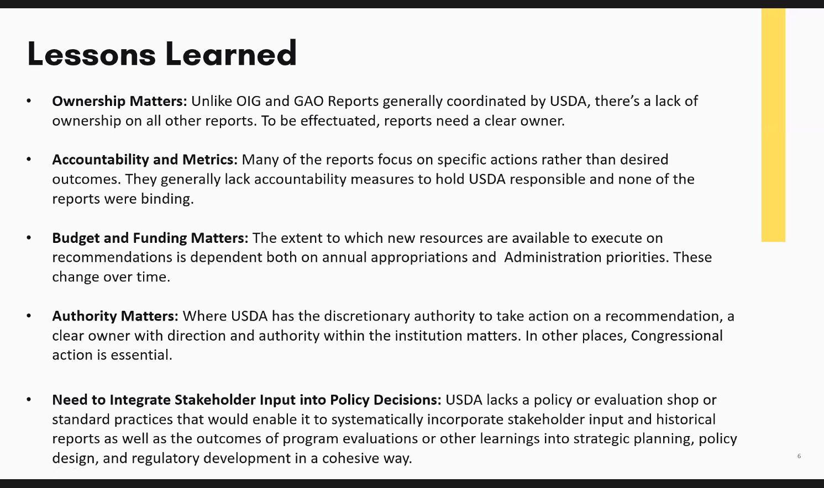Select the "Authority Matters:" bold heading
Viewport: 824px width, 488px height.
coord(115,316)
